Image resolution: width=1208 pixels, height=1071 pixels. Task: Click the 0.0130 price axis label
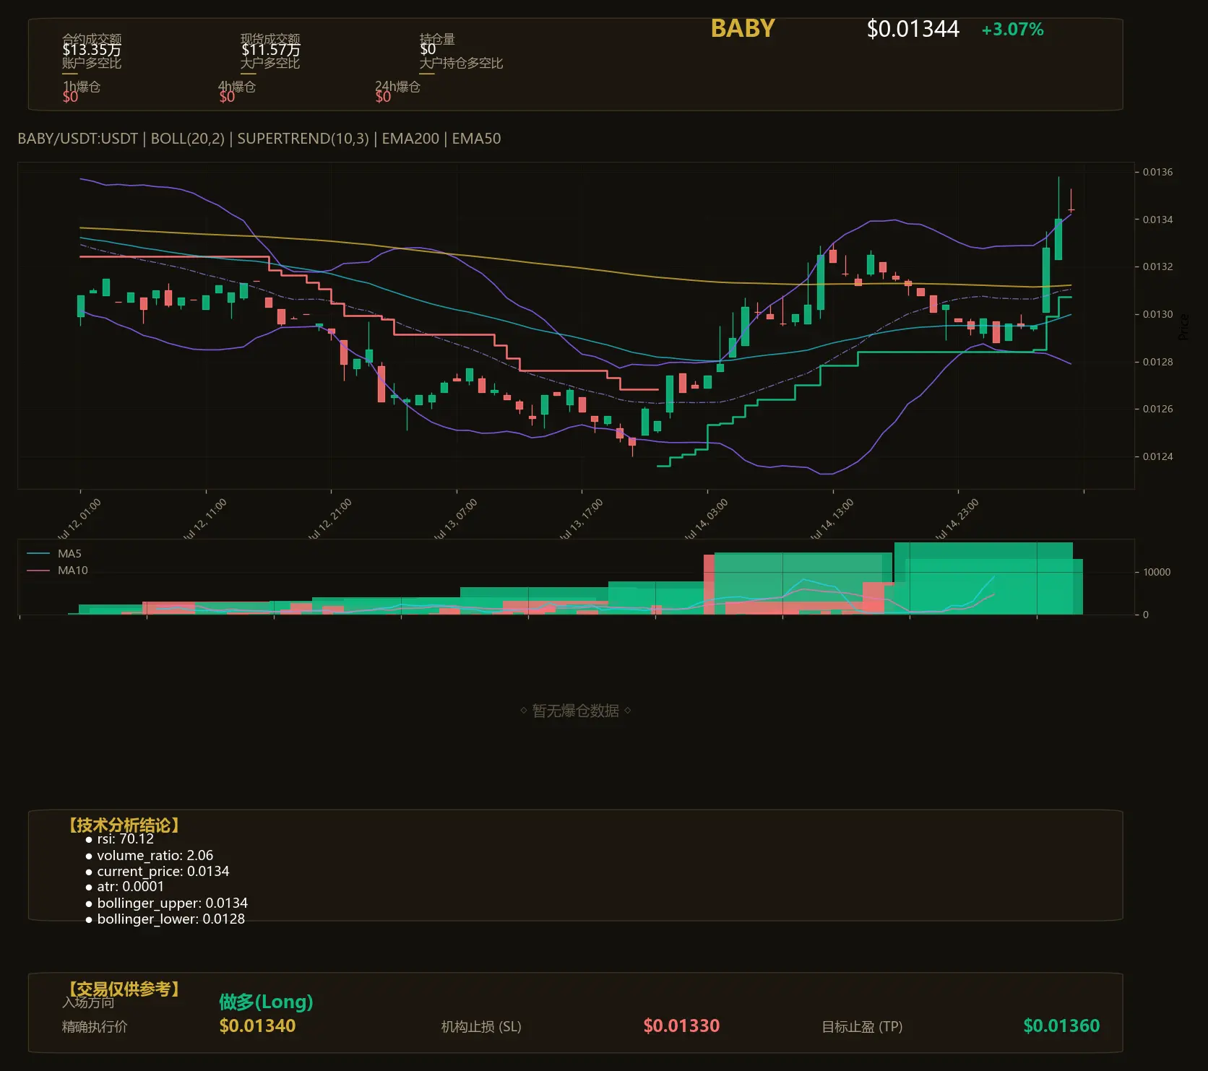point(1157,314)
